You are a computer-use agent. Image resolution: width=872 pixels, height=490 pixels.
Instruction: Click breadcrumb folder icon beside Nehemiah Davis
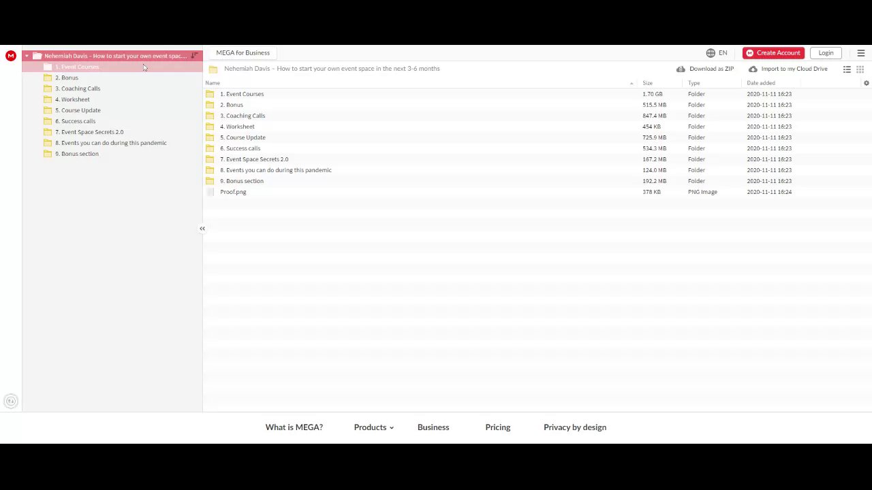(x=213, y=69)
